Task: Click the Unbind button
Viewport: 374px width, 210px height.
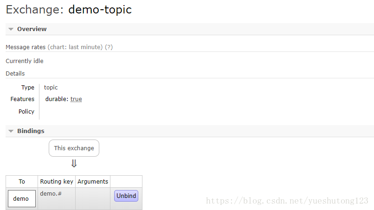Action: point(126,196)
